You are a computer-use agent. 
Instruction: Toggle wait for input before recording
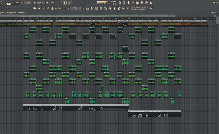[x=39, y=3]
